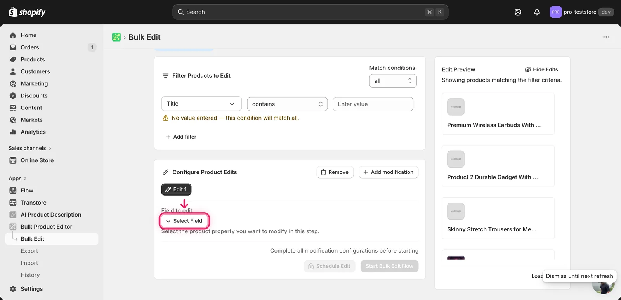Click the Flow app icon

pyautogui.click(x=13, y=191)
